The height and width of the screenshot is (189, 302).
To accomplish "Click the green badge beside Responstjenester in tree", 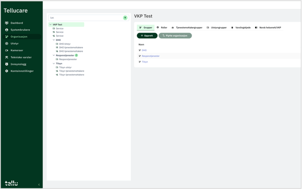I will click(x=77, y=55).
